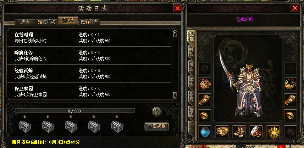
Task: Switch to the 定时活动 tab
Action: click(x=47, y=22)
